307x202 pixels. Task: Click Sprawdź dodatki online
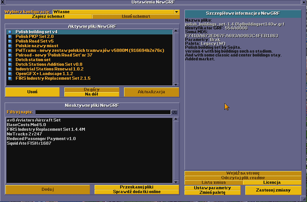[x=137, y=192]
